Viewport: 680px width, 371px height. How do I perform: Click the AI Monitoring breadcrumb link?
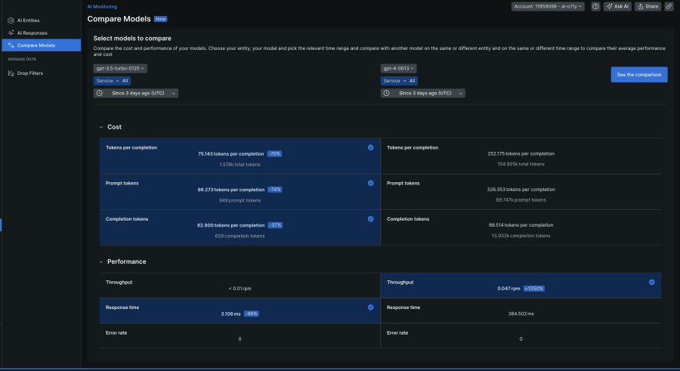(102, 6)
